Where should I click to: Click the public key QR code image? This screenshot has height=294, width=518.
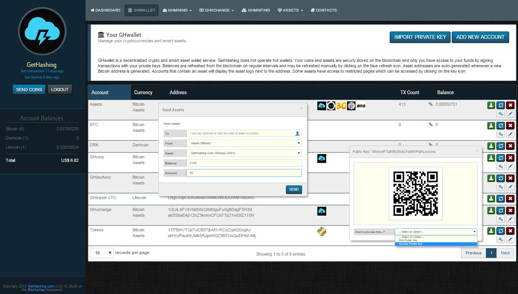tap(416, 194)
